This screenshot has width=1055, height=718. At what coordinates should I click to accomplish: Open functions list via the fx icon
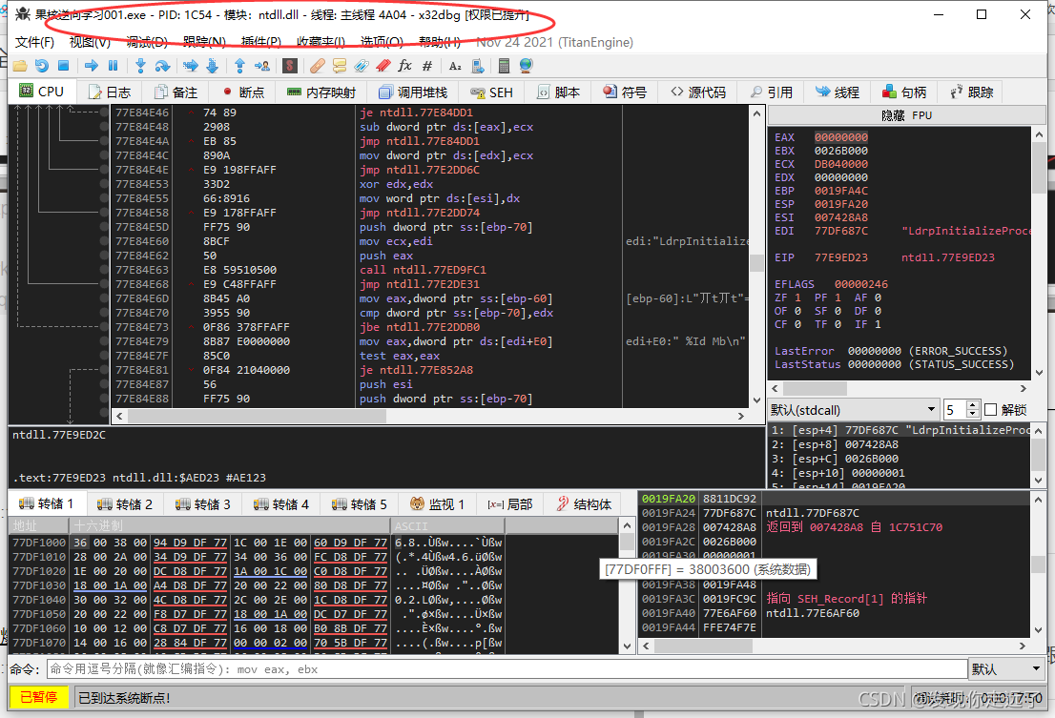point(404,66)
